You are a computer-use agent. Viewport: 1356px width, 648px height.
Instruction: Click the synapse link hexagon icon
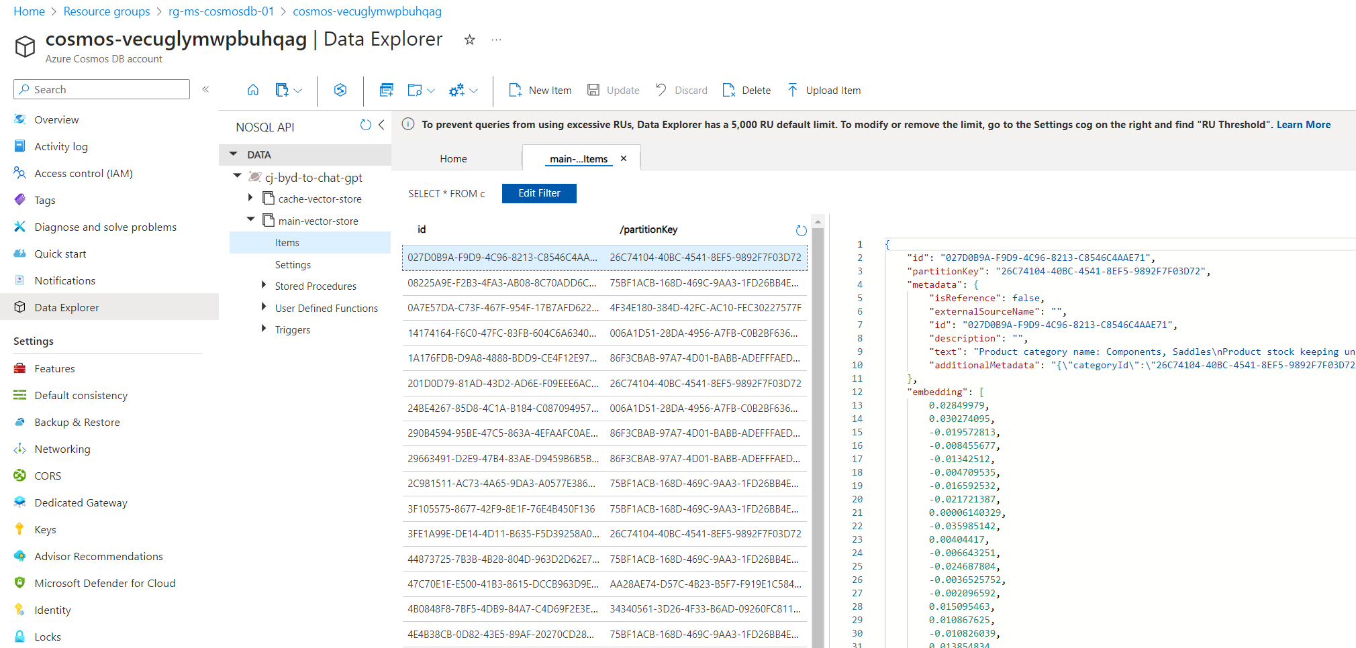pyautogui.click(x=340, y=90)
